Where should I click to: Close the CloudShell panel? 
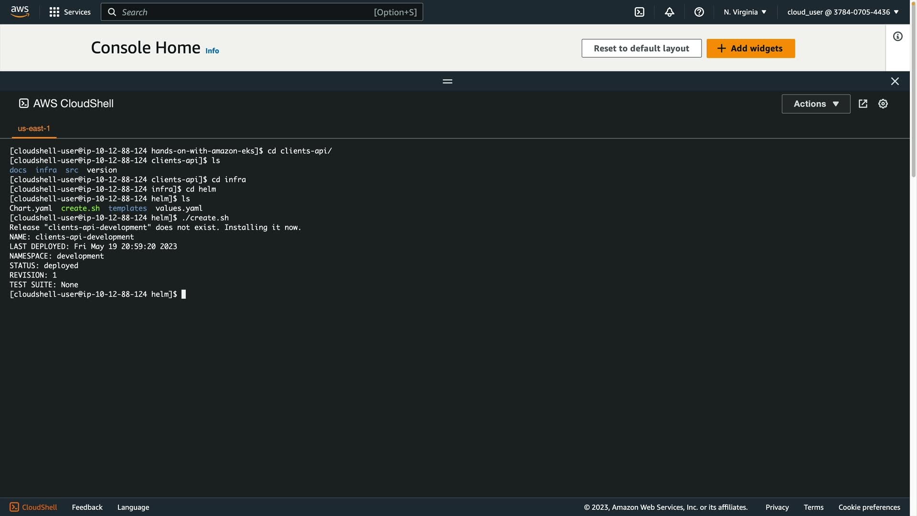[895, 81]
